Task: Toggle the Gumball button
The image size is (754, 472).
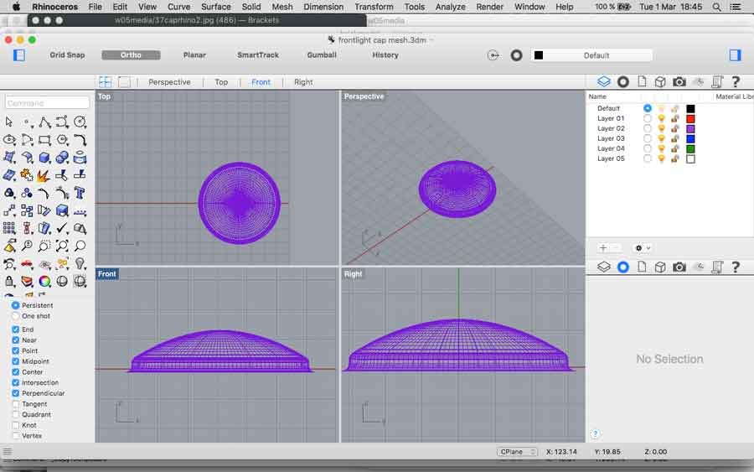Action: point(322,55)
